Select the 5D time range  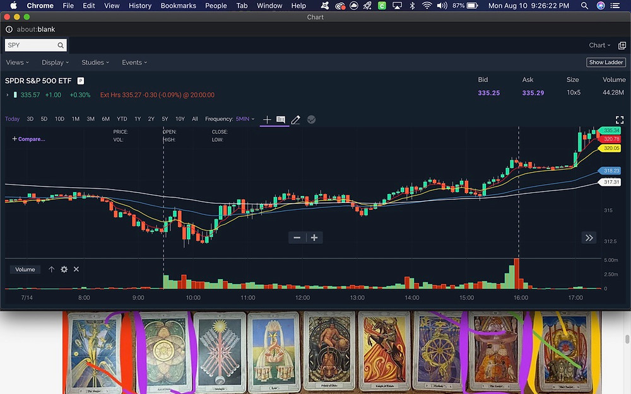(x=44, y=119)
